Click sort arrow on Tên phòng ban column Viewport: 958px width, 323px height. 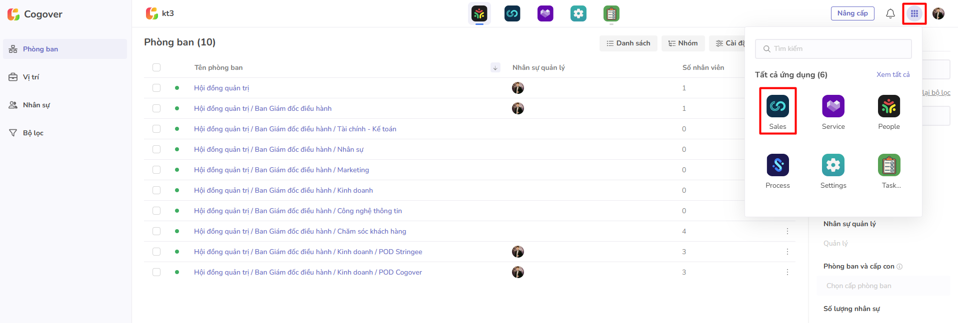(495, 67)
